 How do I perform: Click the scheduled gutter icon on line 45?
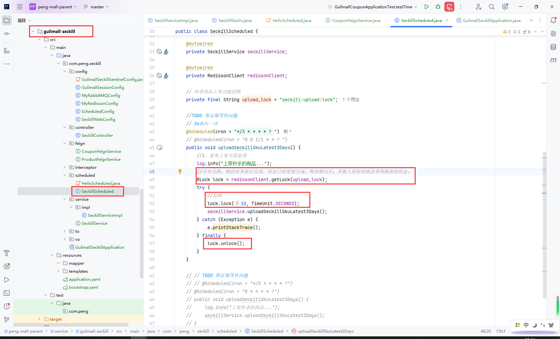click(160, 148)
